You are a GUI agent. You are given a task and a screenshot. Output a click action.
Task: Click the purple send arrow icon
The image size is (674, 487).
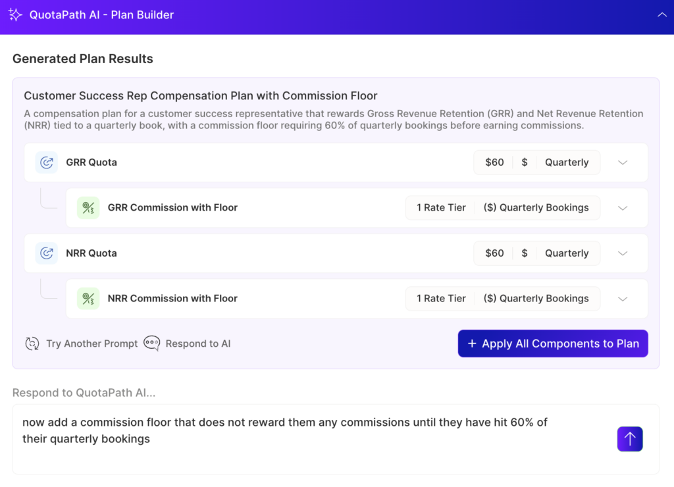click(630, 438)
